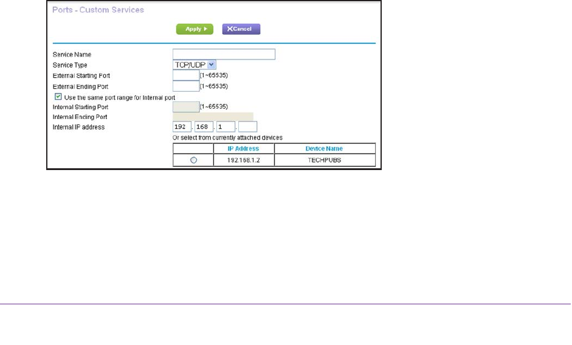Click the TECHPUBS device name cell

[325, 160]
